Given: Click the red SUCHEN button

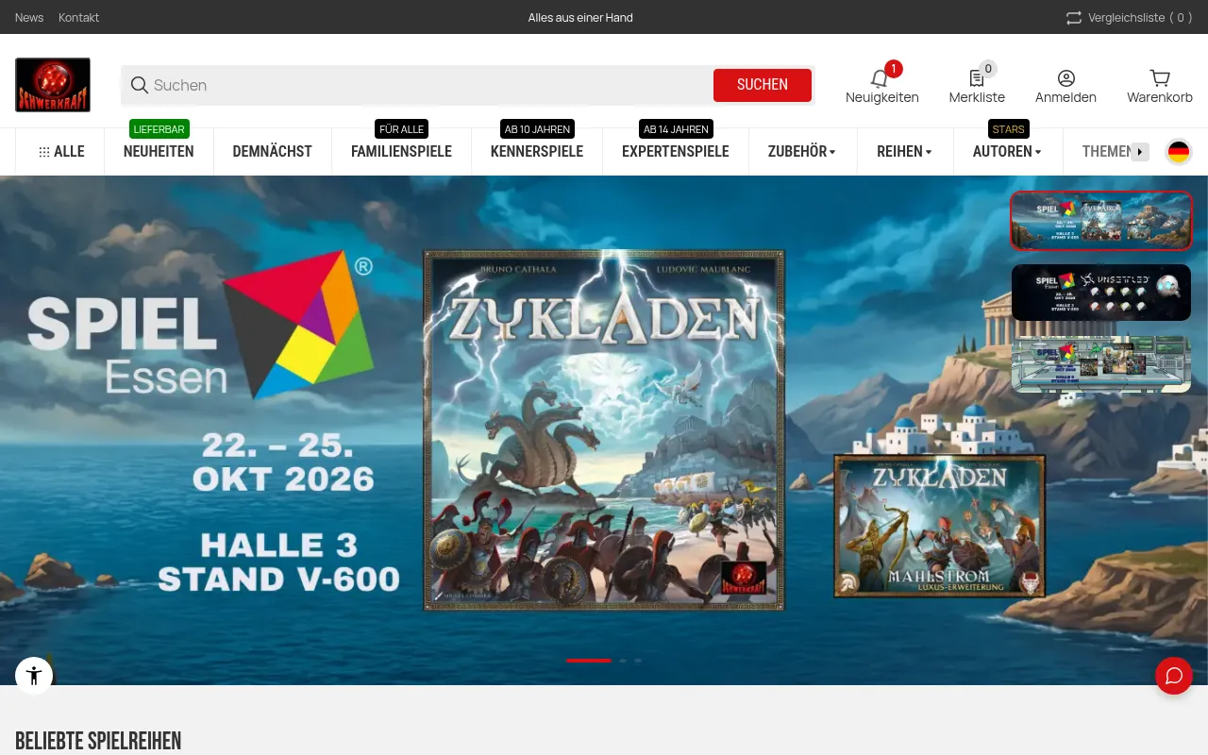Looking at the screenshot, I should [763, 85].
